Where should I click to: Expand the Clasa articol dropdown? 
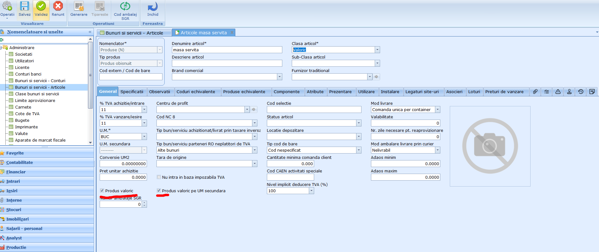click(x=377, y=50)
